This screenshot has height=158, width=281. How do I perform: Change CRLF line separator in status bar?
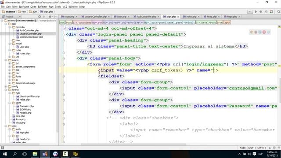pyautogui.click(x=252, y=148)
